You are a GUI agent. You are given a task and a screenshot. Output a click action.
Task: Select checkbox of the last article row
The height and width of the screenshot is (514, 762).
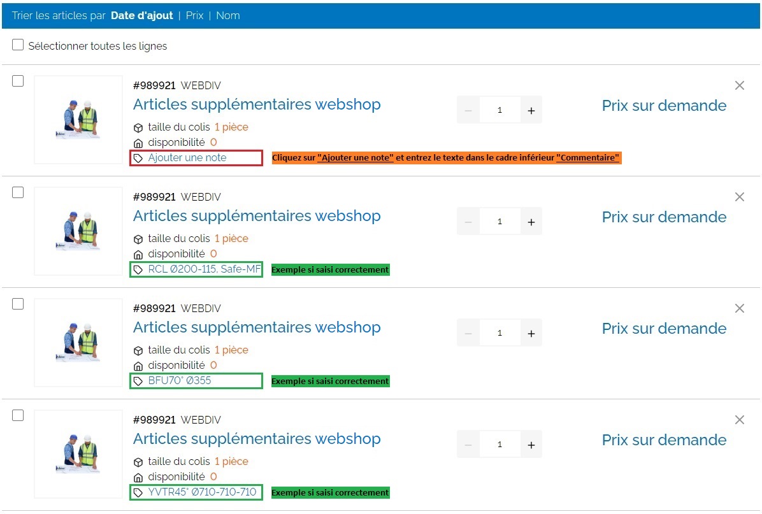[18, 415]
